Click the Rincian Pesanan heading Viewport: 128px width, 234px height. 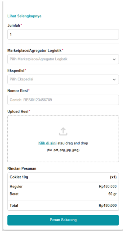(22, 169)
